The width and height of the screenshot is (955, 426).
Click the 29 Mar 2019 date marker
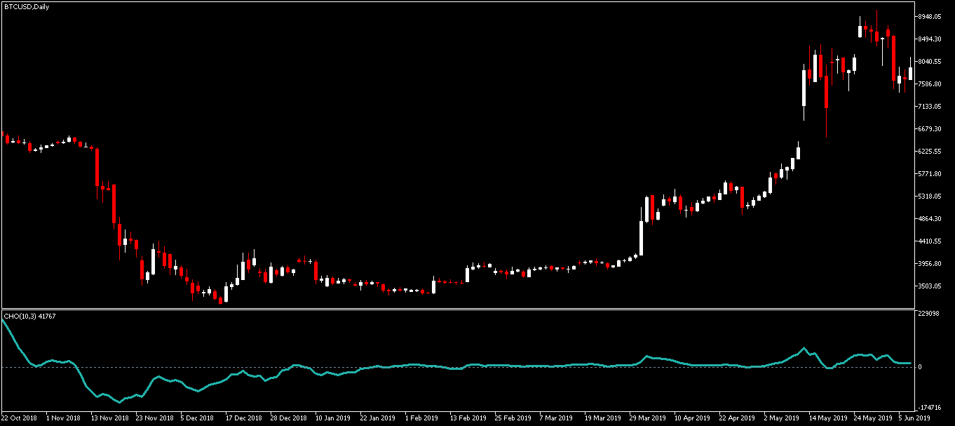click(x=648, y=418)
